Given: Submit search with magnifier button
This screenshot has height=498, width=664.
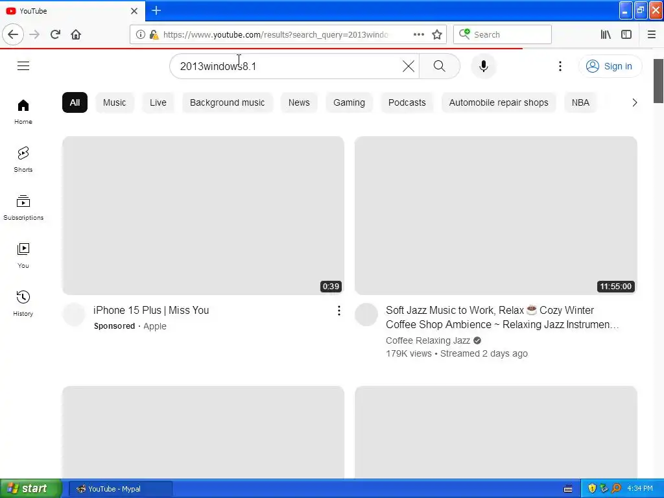Looking at the screenshot, I should point(440,66).
